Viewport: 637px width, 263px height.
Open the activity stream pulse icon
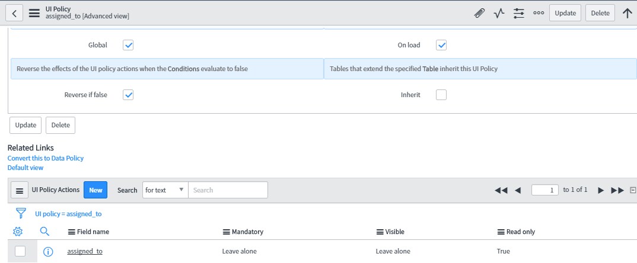click(x=499, y=13)
